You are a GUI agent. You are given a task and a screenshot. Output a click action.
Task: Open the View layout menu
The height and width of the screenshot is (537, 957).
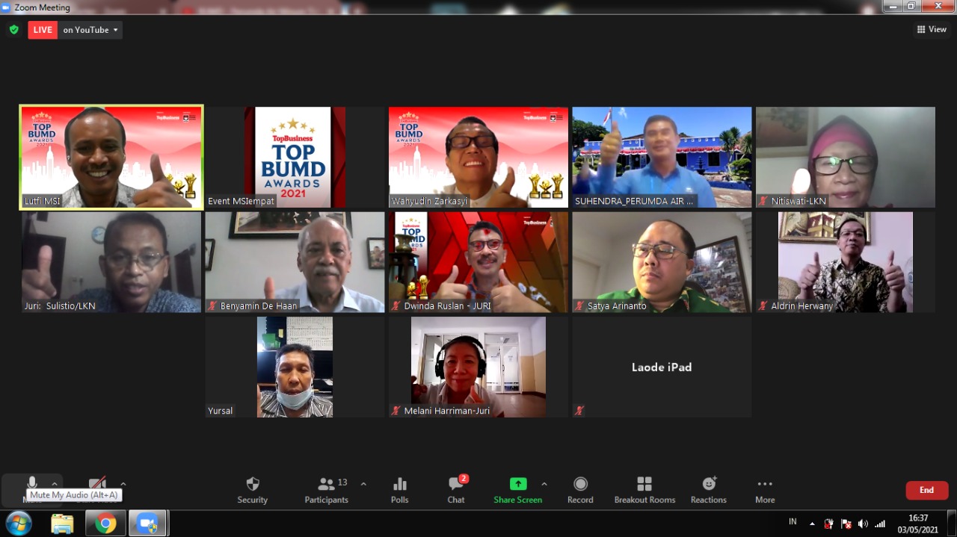coord(932,29)
